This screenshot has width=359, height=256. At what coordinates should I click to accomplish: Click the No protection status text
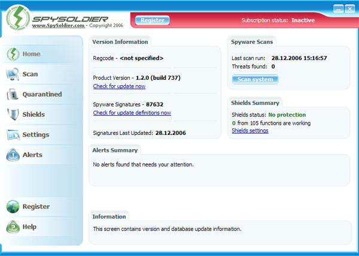287,115
